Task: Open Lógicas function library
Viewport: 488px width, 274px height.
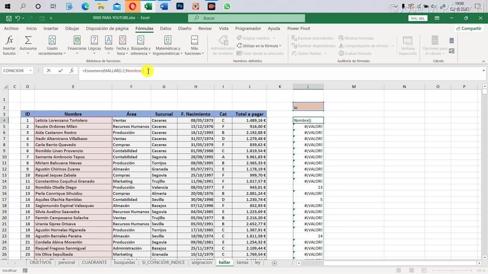Action: click(95, 46)
